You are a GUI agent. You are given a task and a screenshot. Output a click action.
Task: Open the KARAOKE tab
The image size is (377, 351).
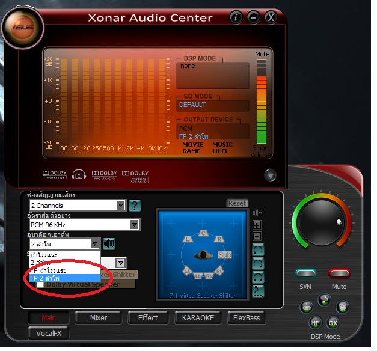[198, 317]
